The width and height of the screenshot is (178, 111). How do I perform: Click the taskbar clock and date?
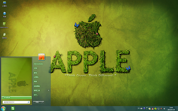click(171, 109)
